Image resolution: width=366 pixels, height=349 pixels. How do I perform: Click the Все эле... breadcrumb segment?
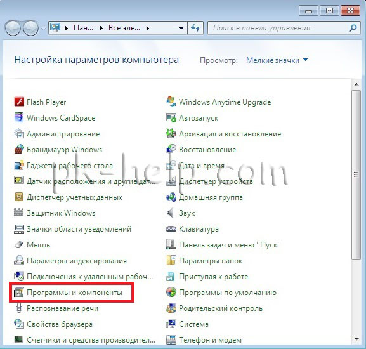(124, 28)
